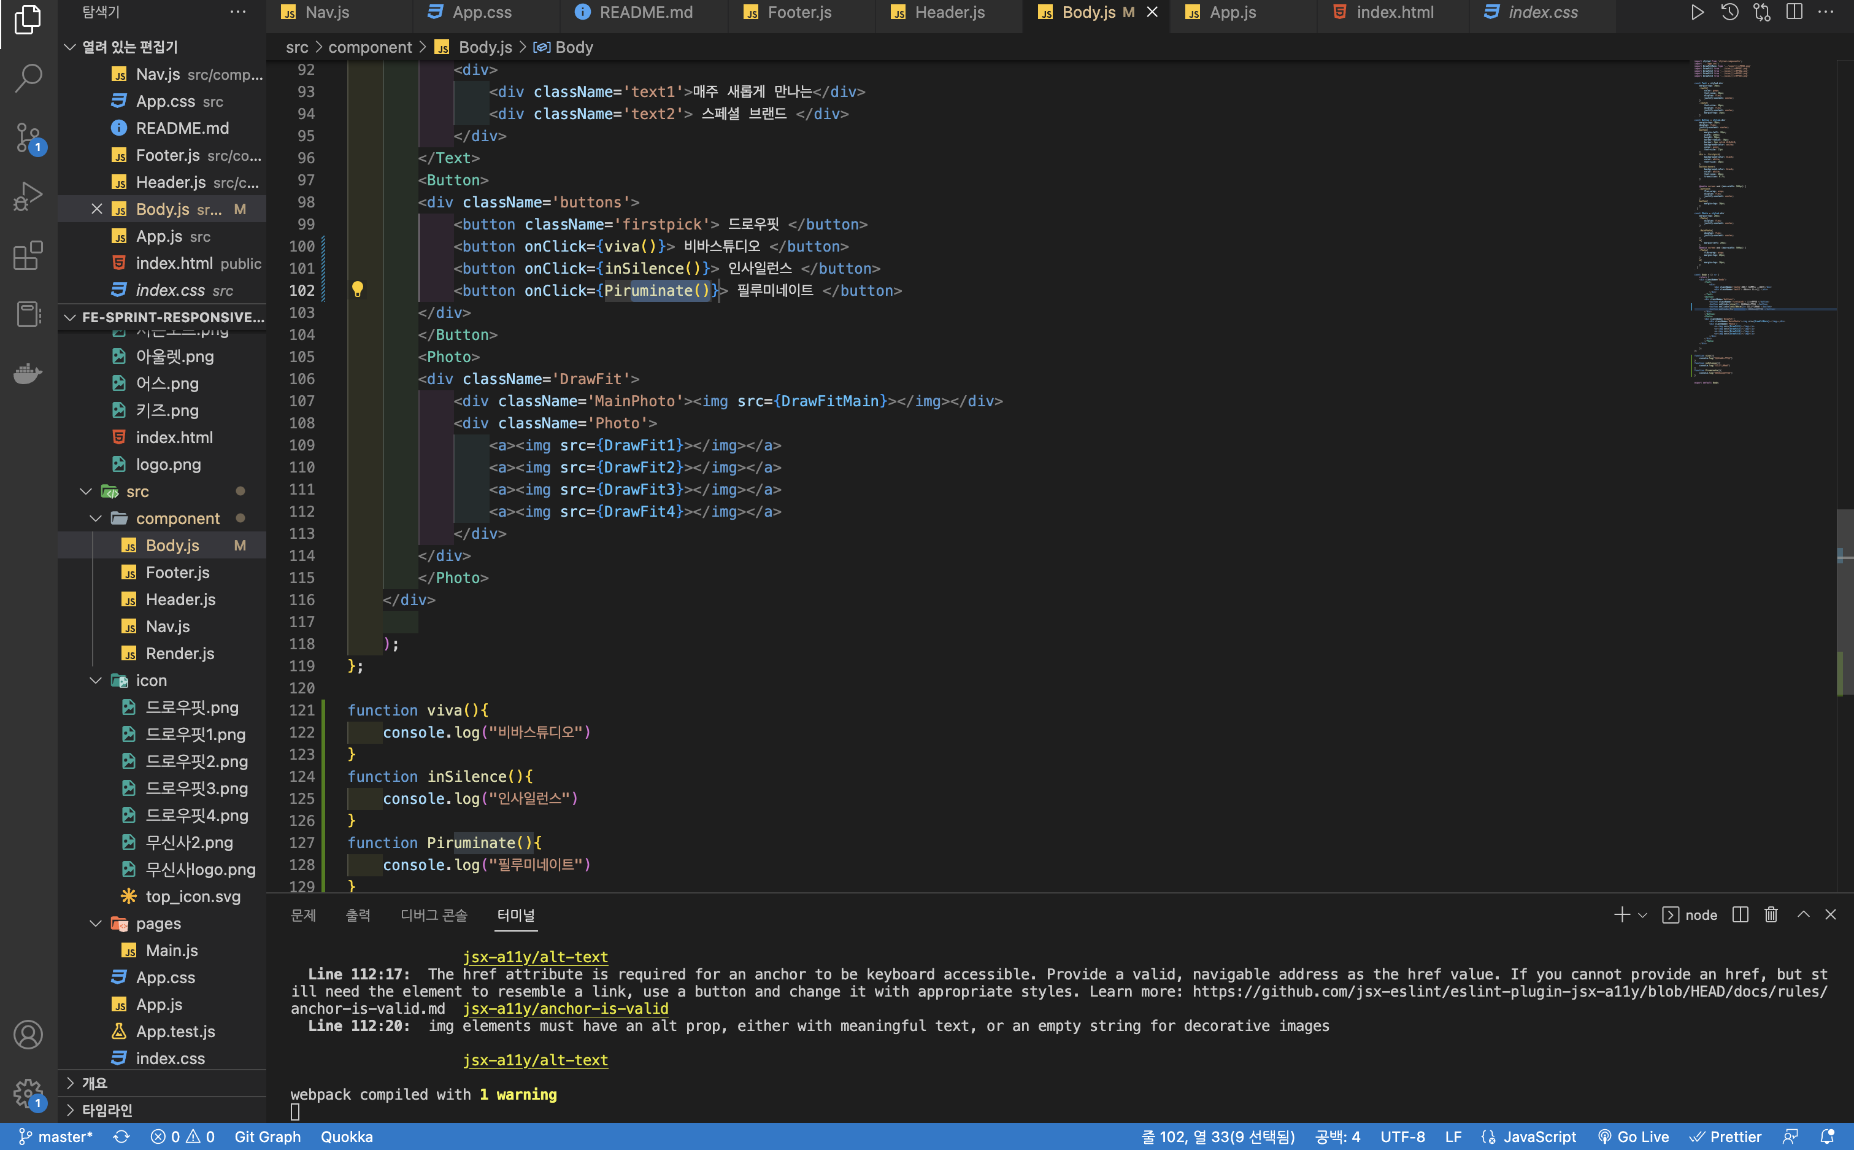Screen dimensions: 1854x1150
Task: Maximize the terminal panel with caret icon
Action: (1803, 914)
